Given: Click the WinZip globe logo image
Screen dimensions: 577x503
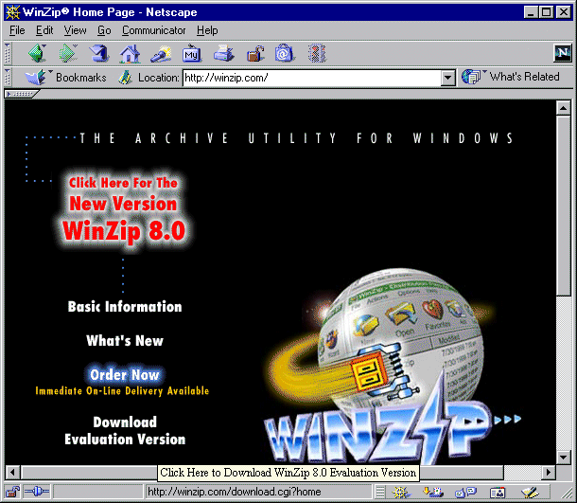Looking at the screenshot, I should tap(392, 365).
